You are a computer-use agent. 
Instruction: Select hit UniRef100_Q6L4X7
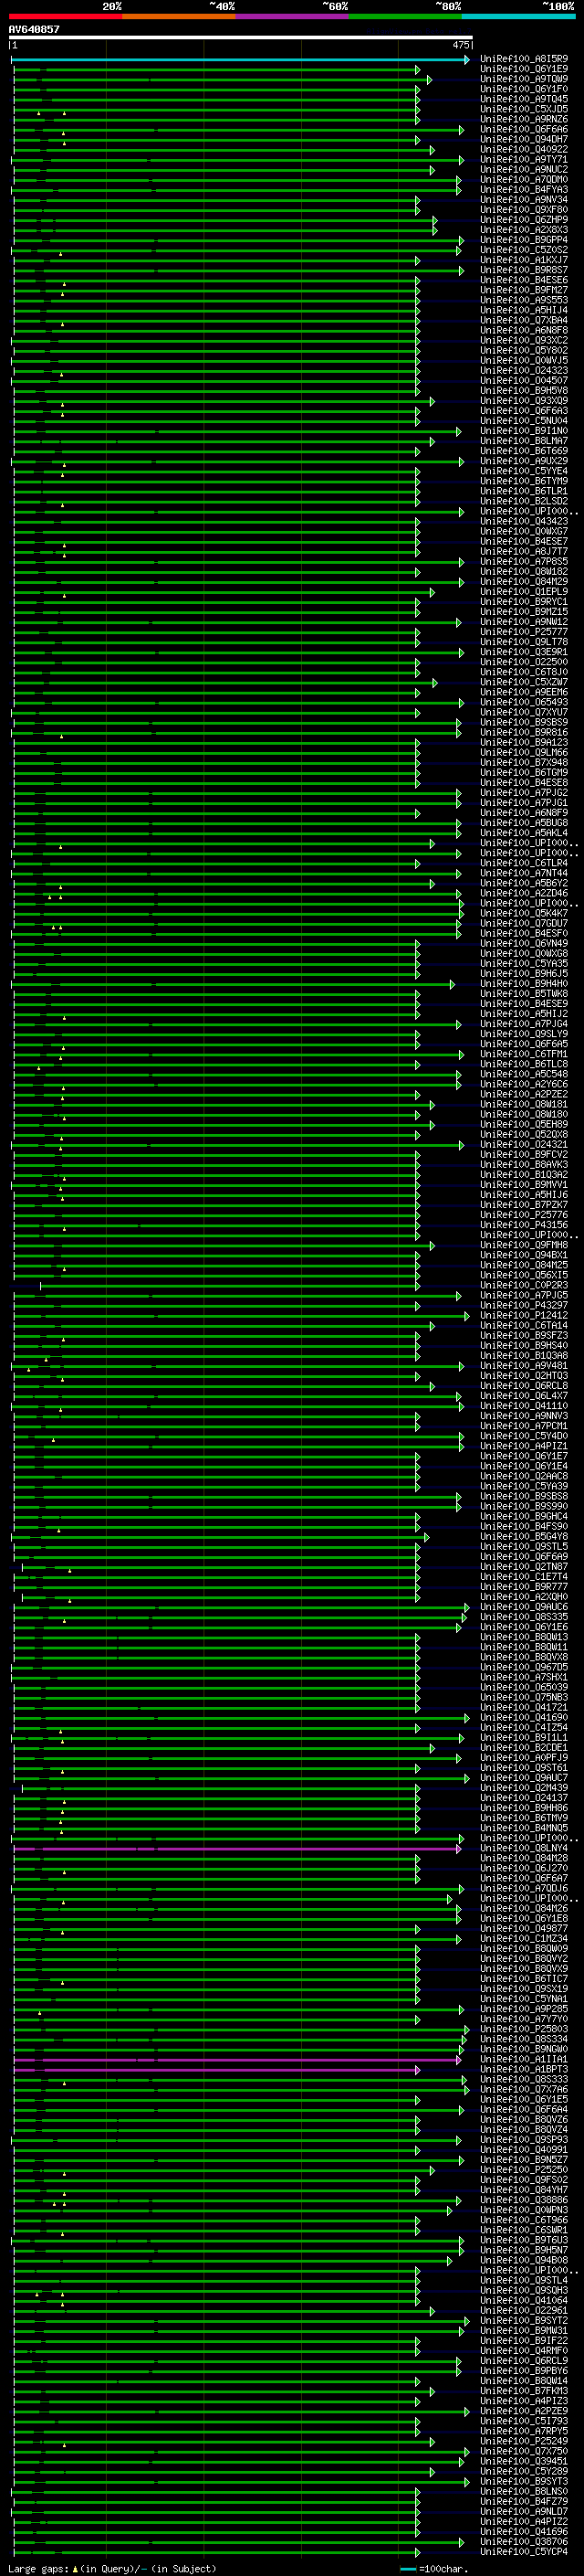tap(524, 1395)
